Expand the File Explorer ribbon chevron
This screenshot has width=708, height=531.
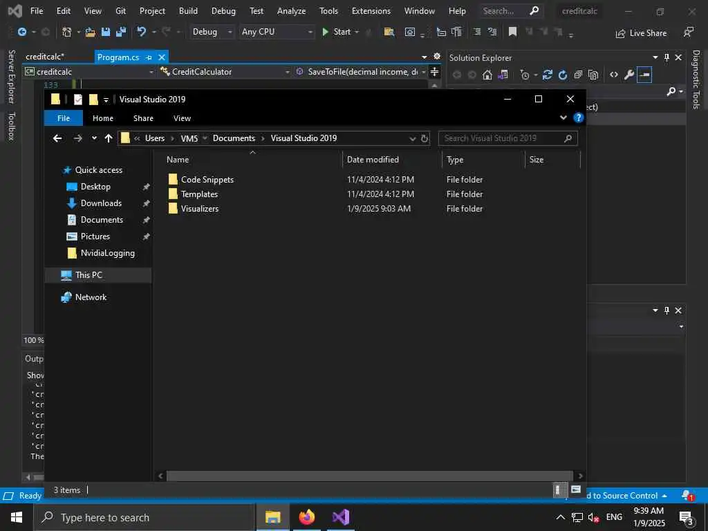click(x=563, y=118)
